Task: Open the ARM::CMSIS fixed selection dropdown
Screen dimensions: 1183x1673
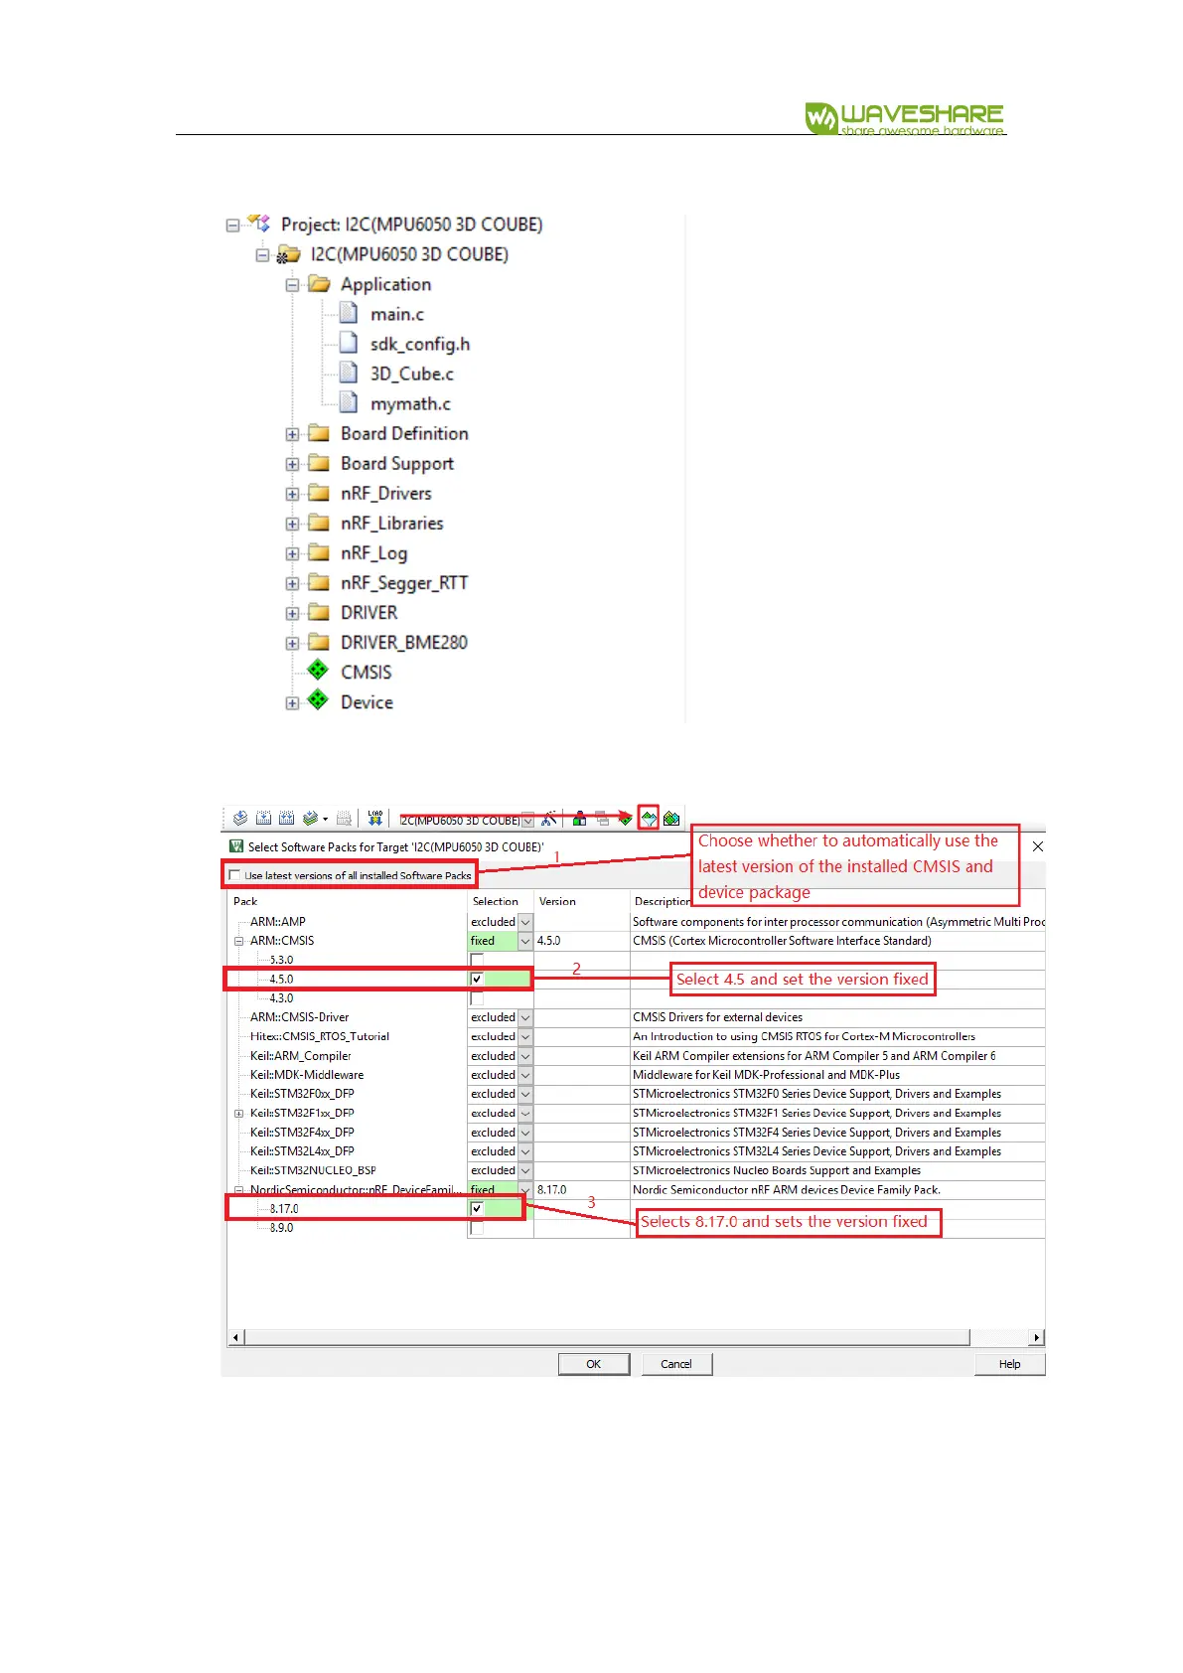Action: [x=525, y=941]
